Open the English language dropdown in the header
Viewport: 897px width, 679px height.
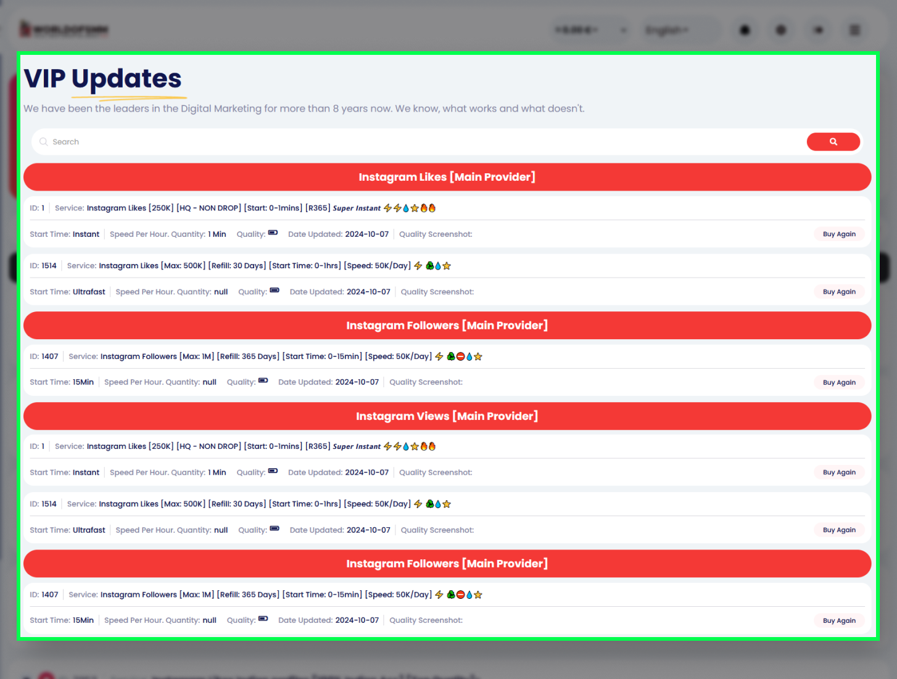(x=668, y=30)
